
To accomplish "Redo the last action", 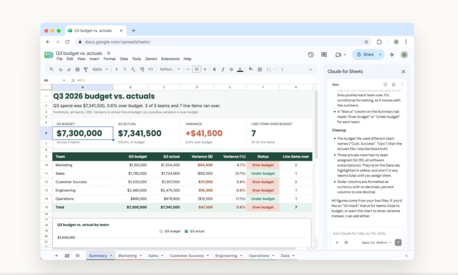I will pos(69,70).
